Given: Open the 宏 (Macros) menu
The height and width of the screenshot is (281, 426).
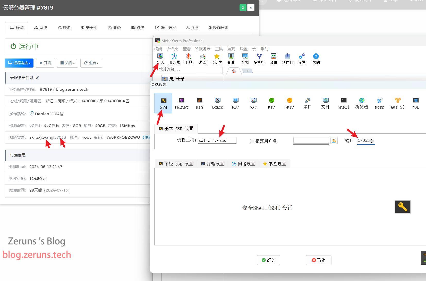Looking at the screenshot, I should pos(254,49).
